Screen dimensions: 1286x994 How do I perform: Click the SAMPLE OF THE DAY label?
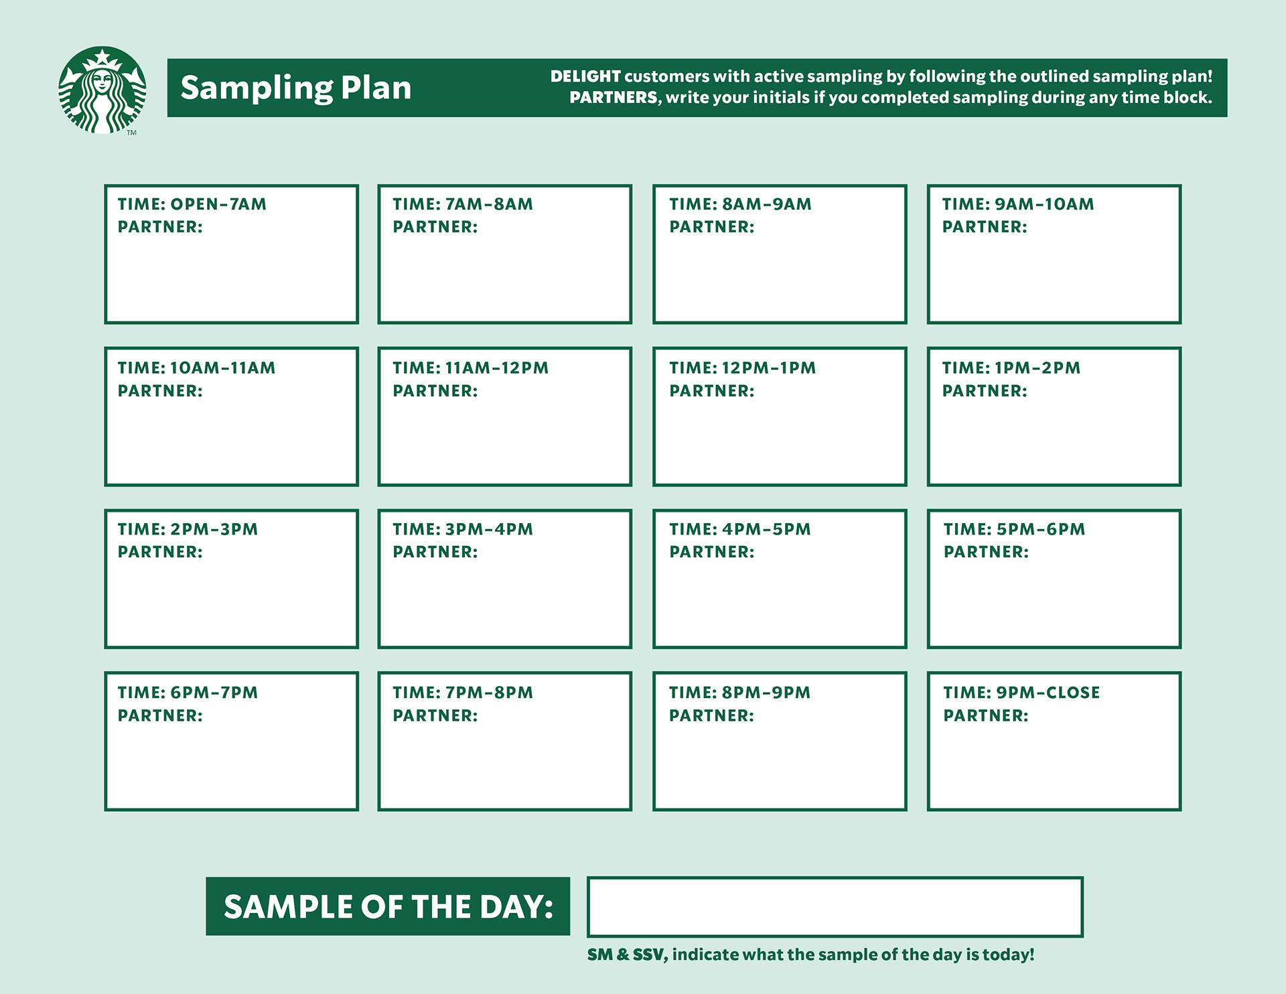point(388,906)
